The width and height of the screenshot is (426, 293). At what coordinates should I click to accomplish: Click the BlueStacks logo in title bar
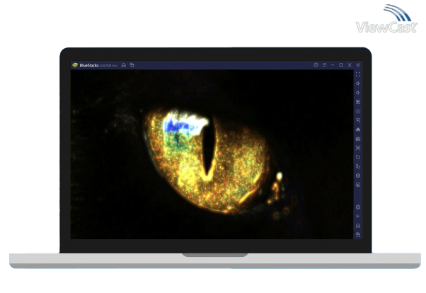click(75, 65)
